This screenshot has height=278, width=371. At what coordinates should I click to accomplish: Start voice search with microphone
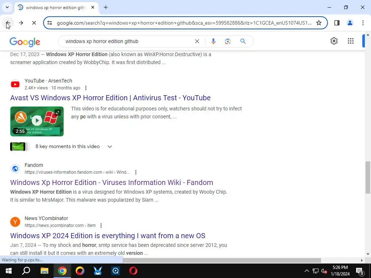tap(213, 41)
